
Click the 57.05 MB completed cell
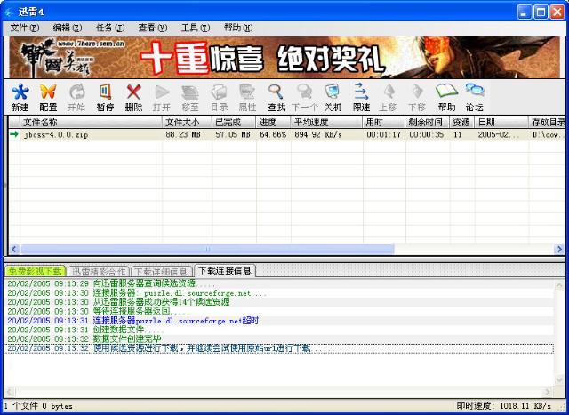[x=233, y=134]
